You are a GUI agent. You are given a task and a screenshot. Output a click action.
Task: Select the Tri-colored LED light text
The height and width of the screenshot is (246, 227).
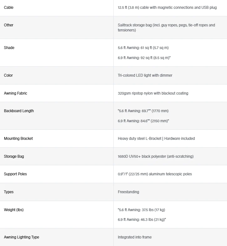coord(145,75)
